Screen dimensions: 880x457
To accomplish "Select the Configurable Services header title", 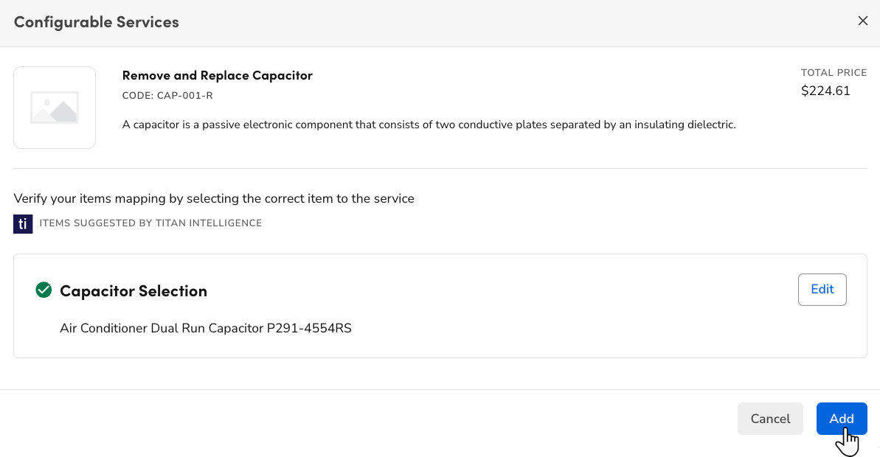I will [x=96, y=22].
